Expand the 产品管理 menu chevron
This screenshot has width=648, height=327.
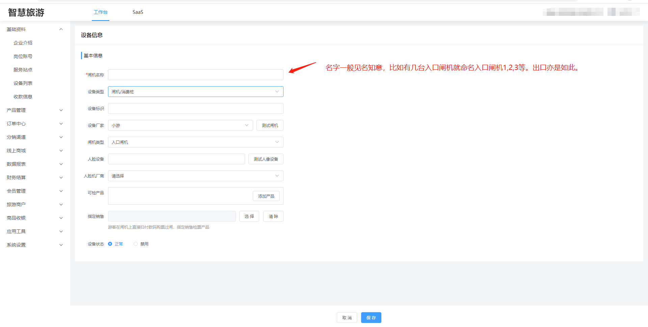61,110
